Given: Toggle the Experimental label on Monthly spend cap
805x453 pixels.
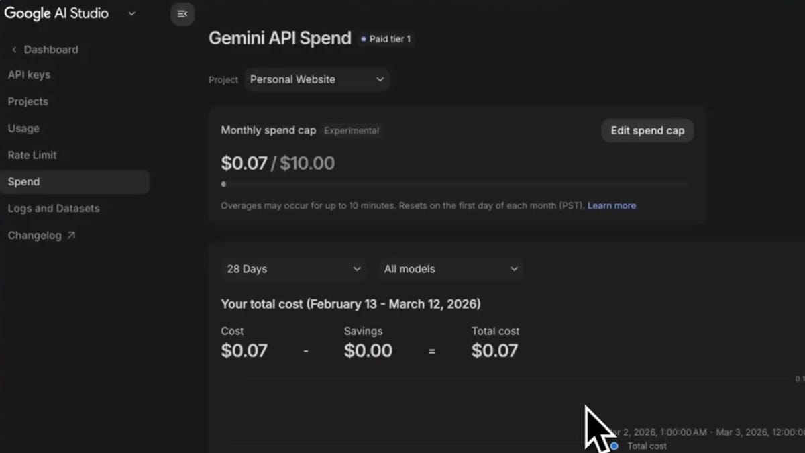Looking at the screenshot, I should coord(352,130).
